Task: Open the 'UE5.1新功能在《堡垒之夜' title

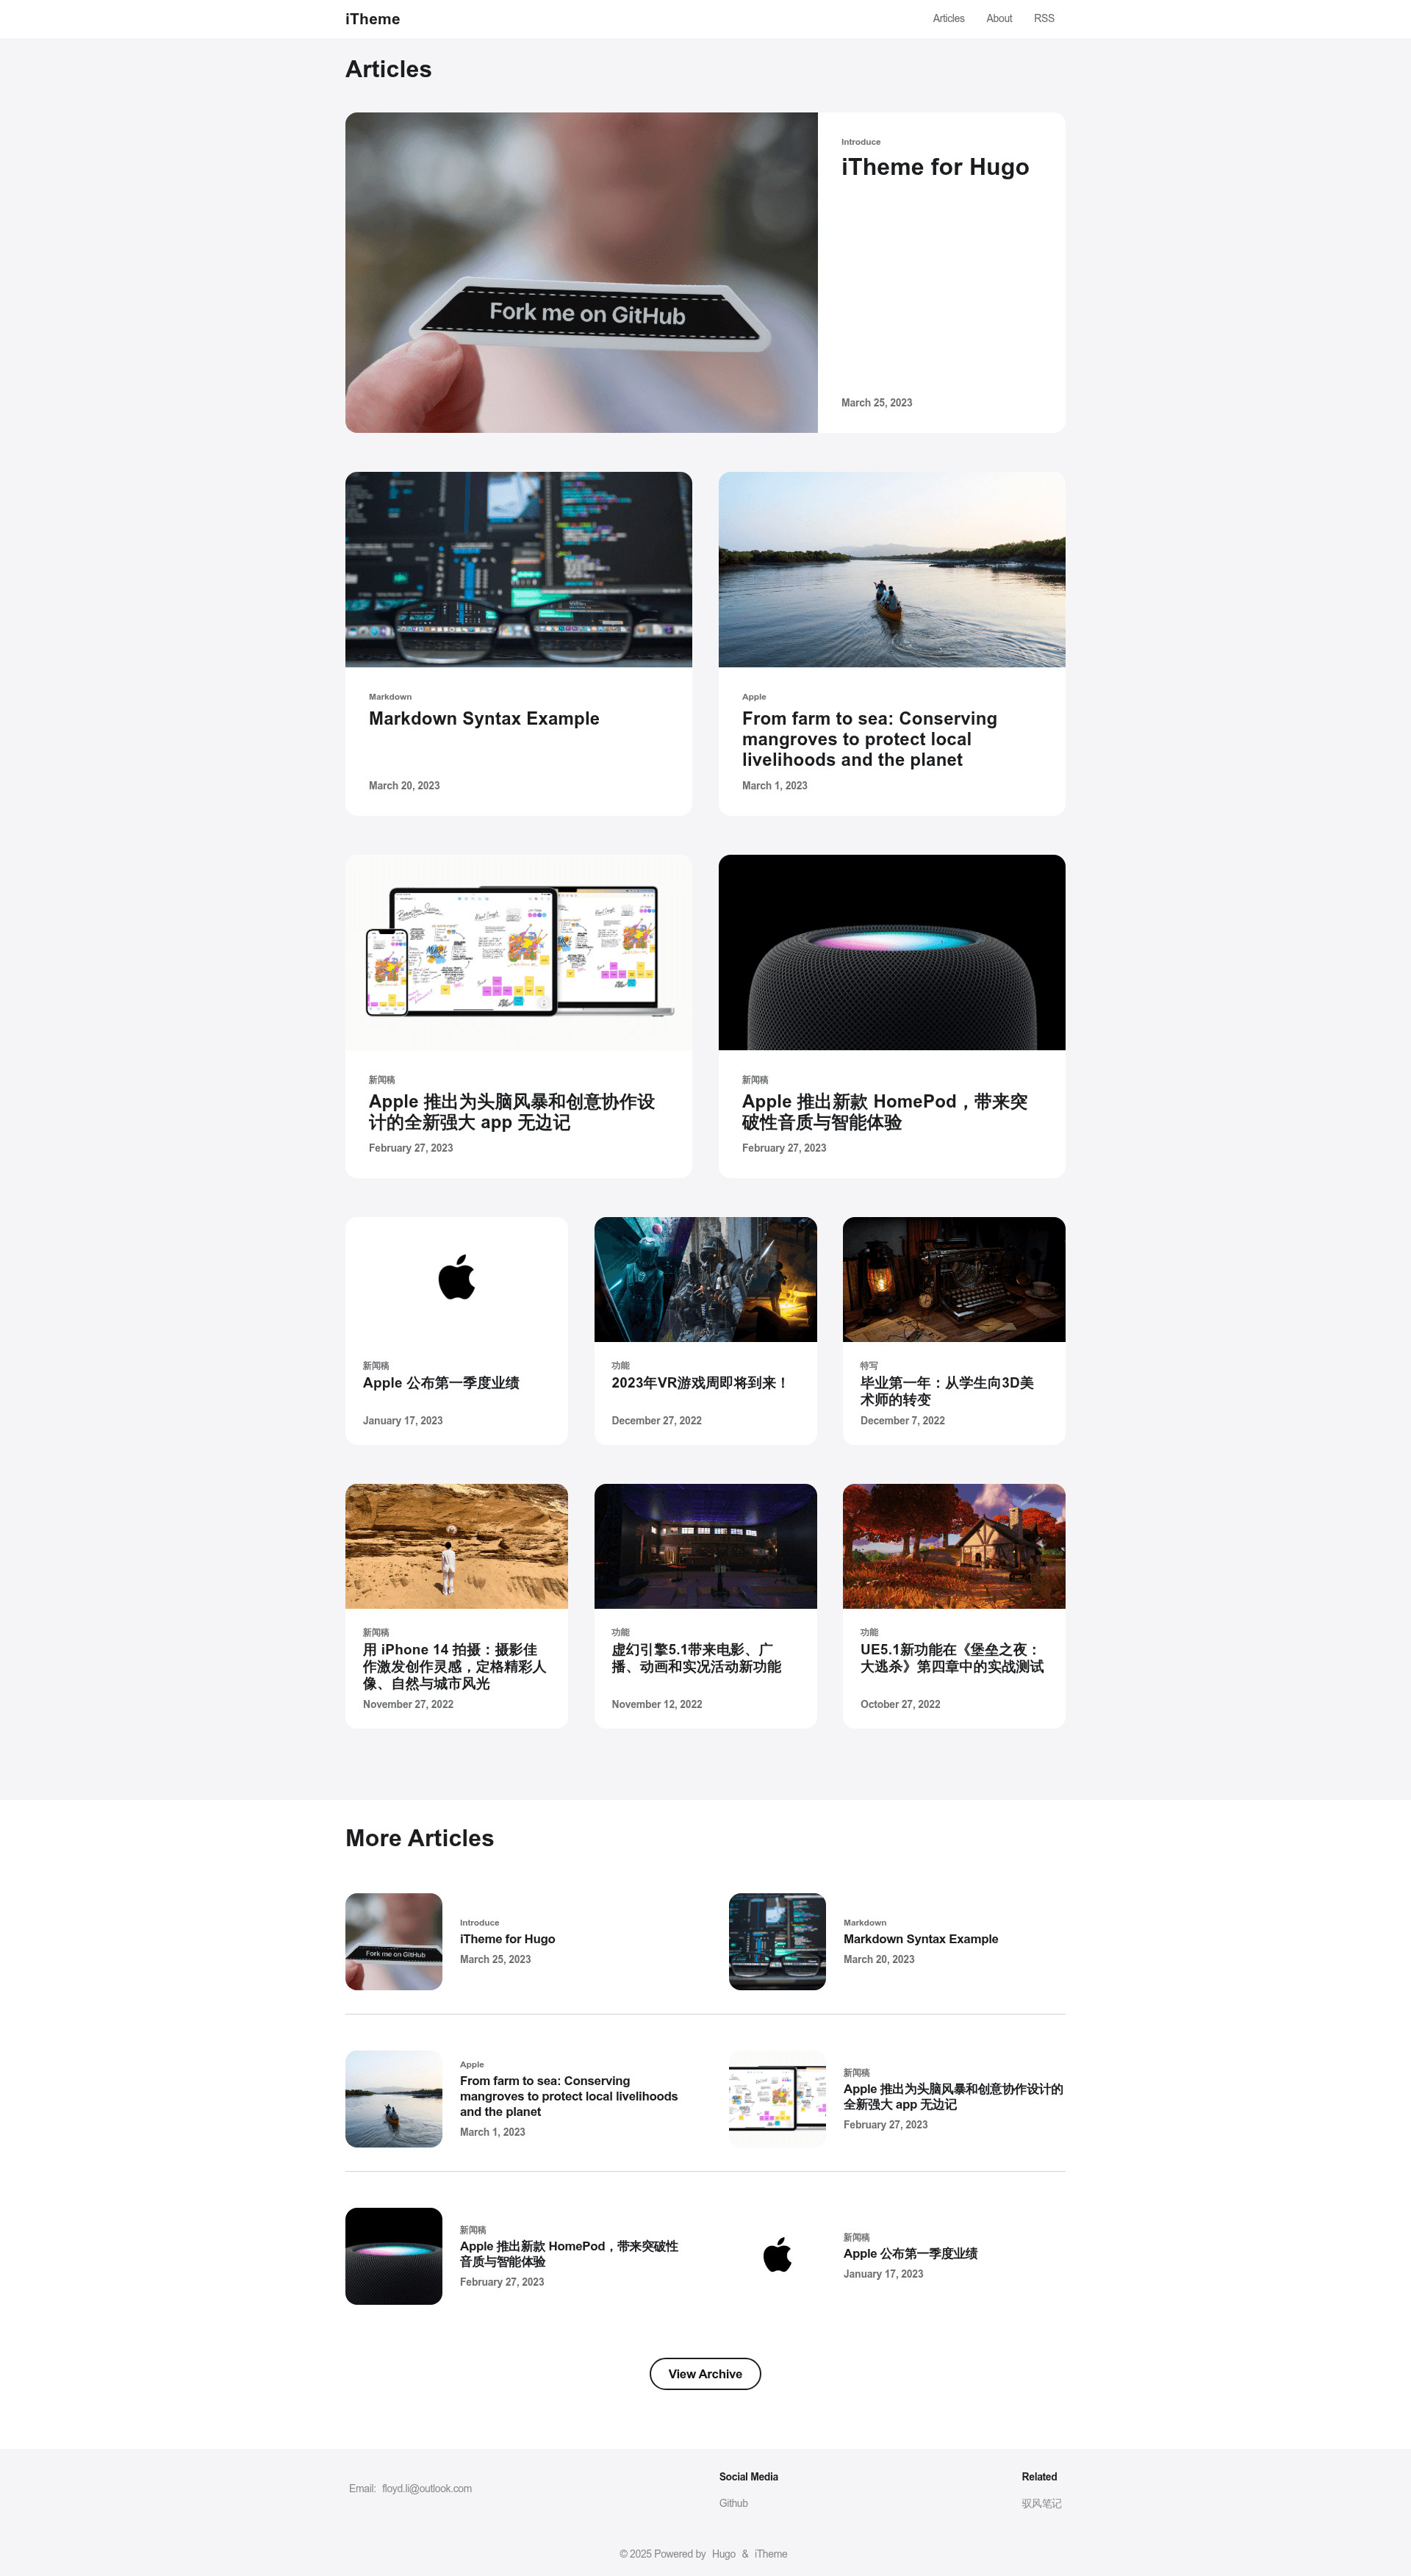Action: pos(951,1658)
